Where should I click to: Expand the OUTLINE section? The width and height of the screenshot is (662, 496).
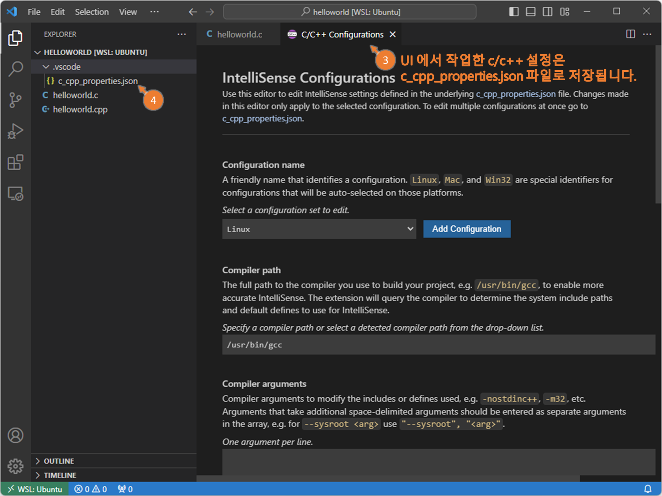114,461
